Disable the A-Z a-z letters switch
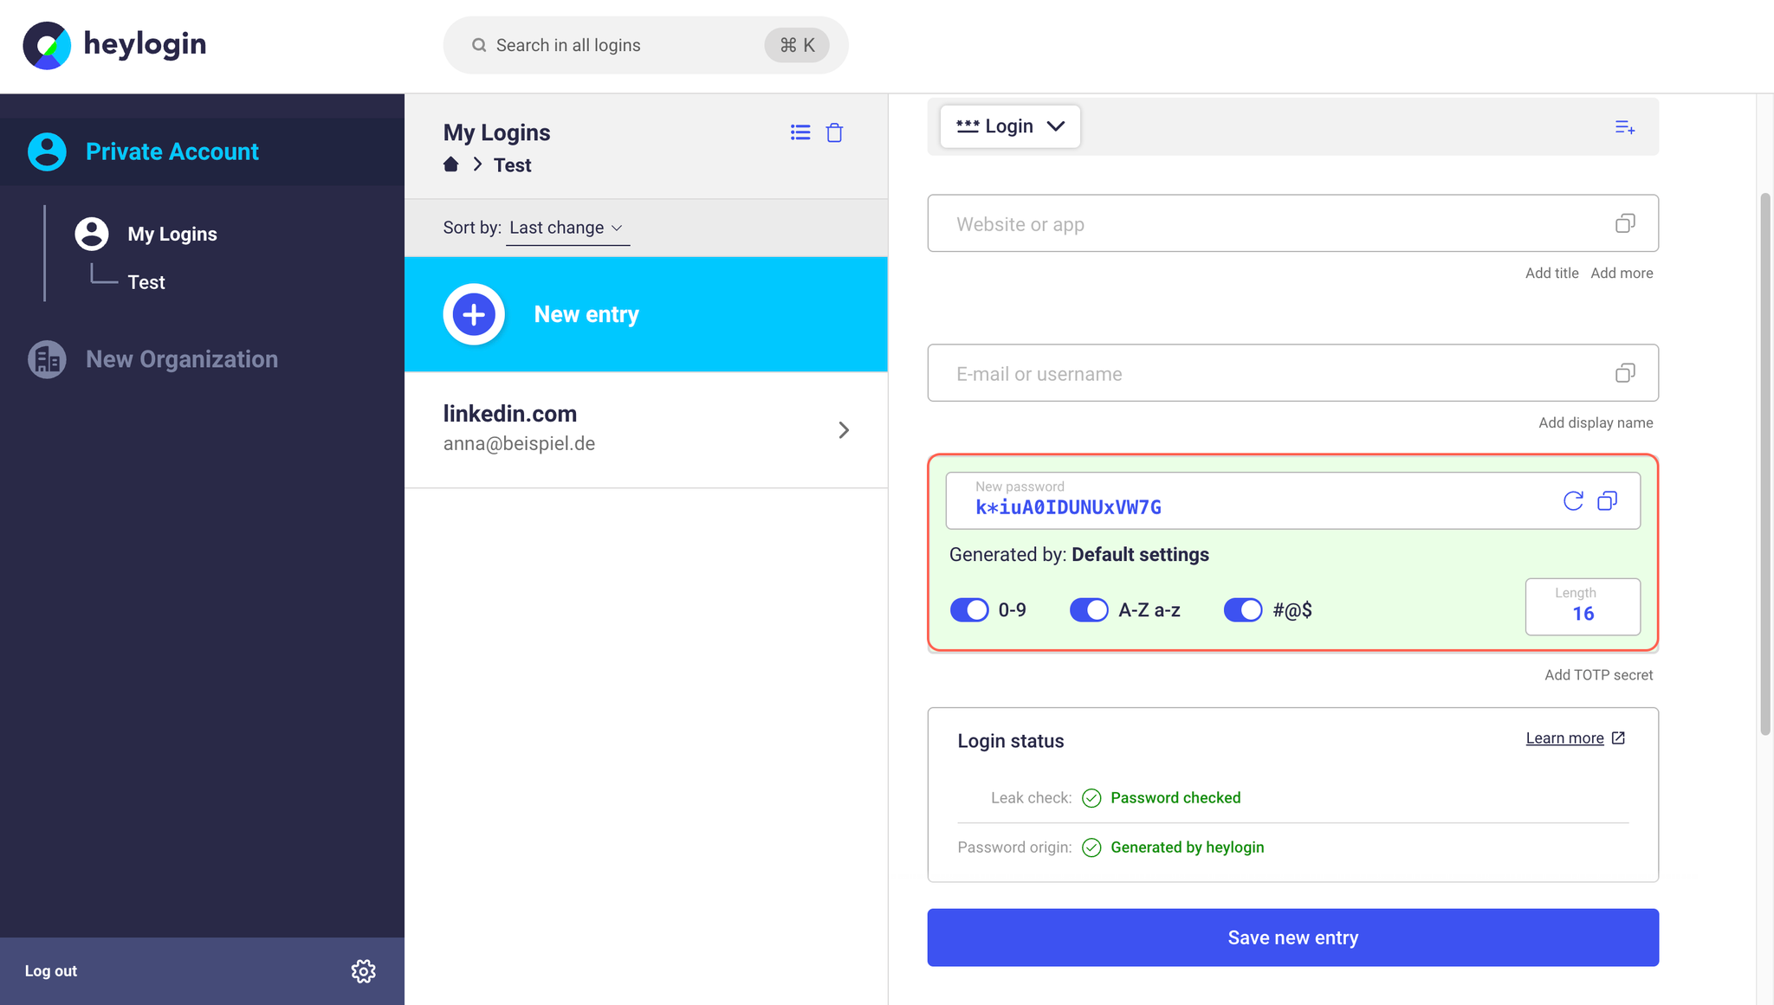The width and height of the screenshot is (1774, 1005). (1089, 609)
